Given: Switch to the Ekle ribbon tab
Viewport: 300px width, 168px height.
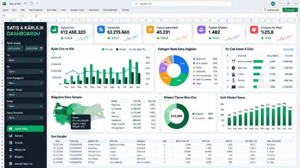Looking at the screenshot, I should pos(23,10).
